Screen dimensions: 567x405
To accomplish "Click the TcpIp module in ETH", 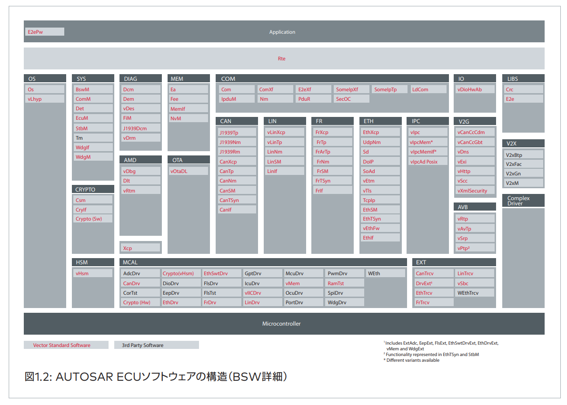I will coord(380,200).
